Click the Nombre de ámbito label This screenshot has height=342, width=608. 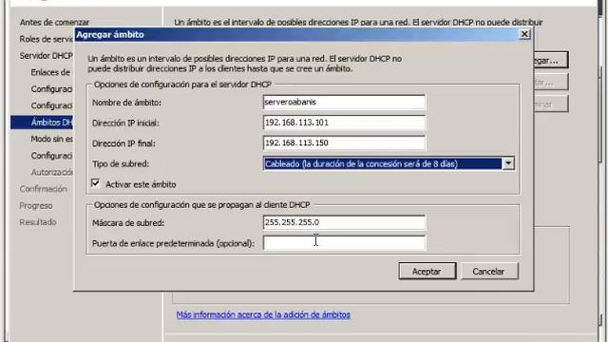(126, 103)
